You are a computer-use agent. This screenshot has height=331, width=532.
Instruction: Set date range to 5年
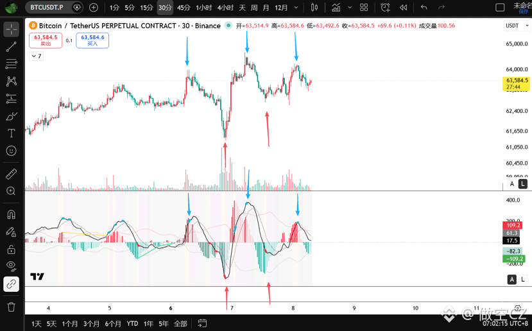(163, 323)
